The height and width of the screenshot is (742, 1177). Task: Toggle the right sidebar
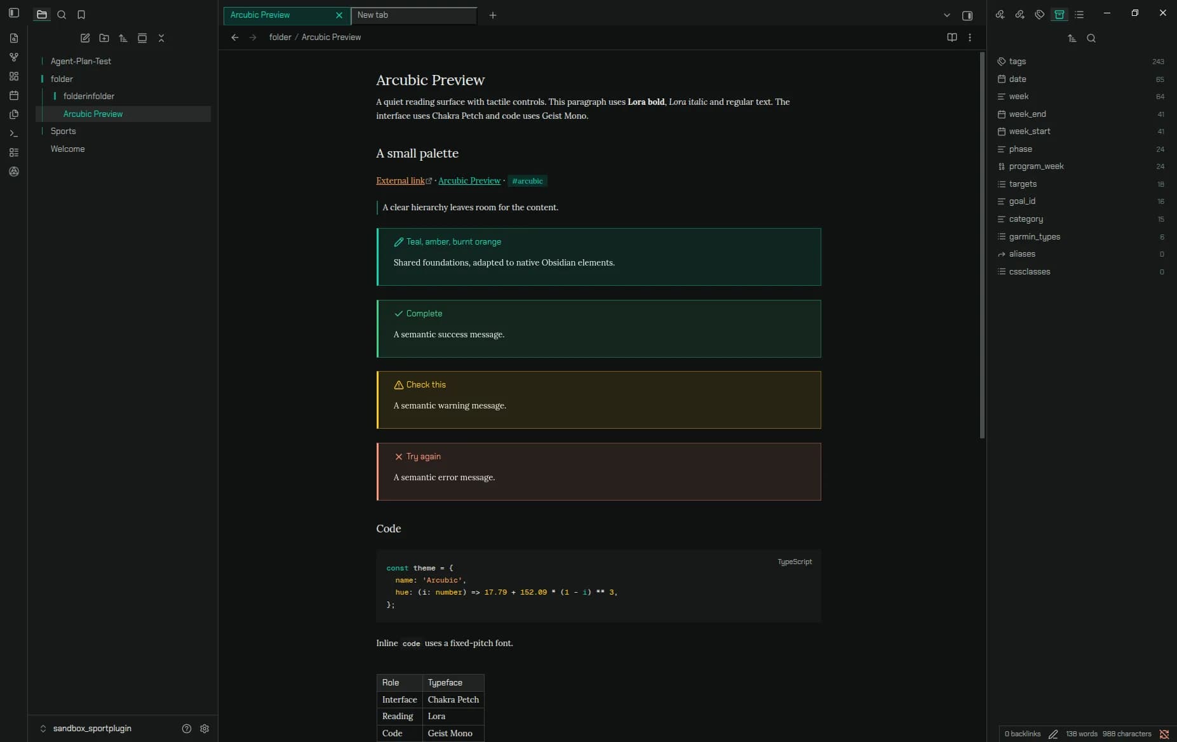967,15
